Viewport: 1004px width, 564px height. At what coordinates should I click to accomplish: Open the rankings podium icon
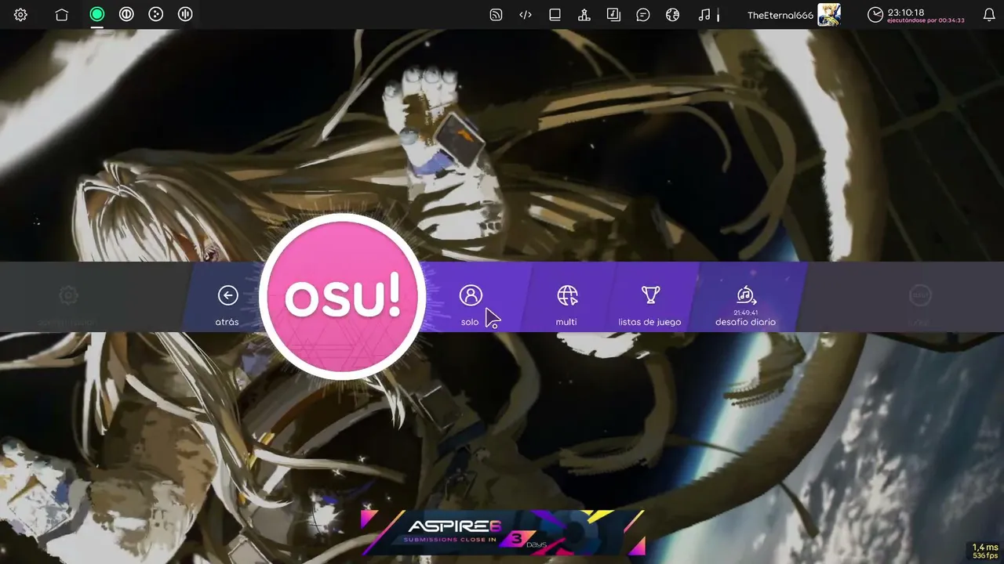pyautogui.click(x=584, y=14)
